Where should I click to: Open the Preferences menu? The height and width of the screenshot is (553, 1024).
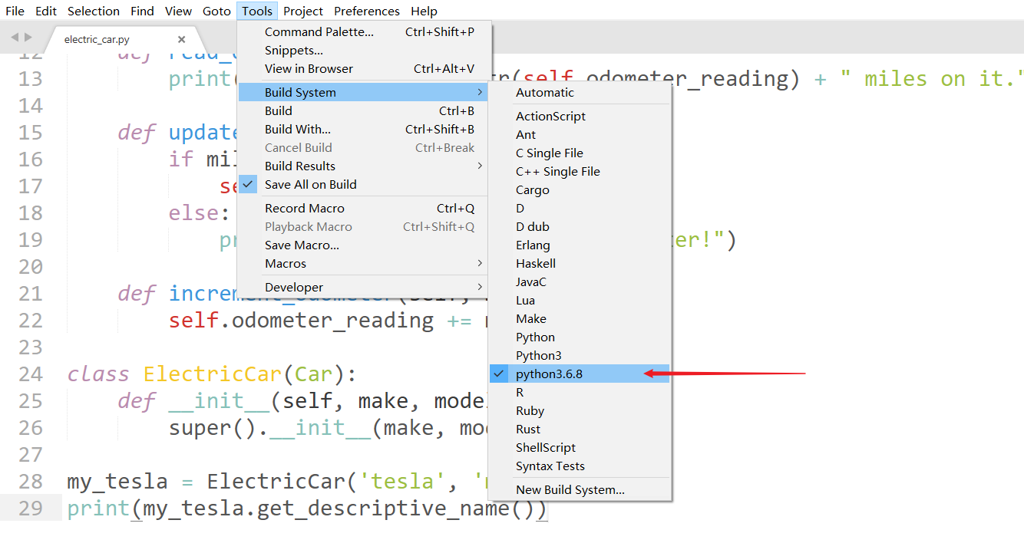[x=366, y=11]
